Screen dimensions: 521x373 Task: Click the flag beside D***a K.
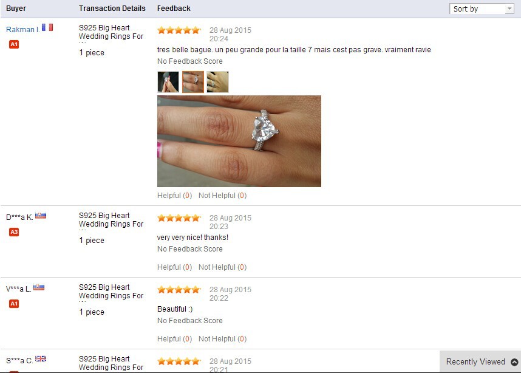pyautogui.click(x=41, y=216)
